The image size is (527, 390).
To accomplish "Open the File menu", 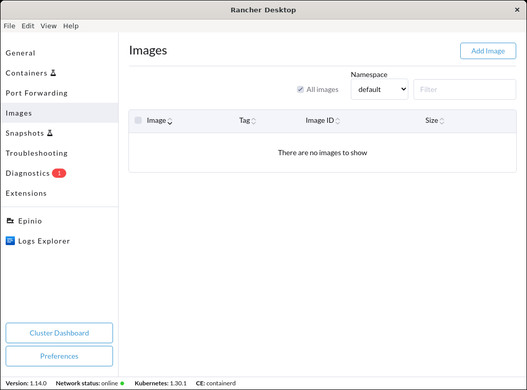I will [x=9, y=26].
